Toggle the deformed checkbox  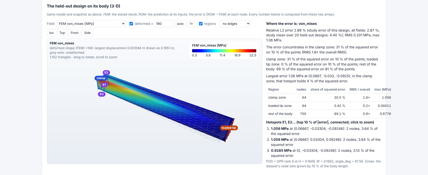pos(131,24)
